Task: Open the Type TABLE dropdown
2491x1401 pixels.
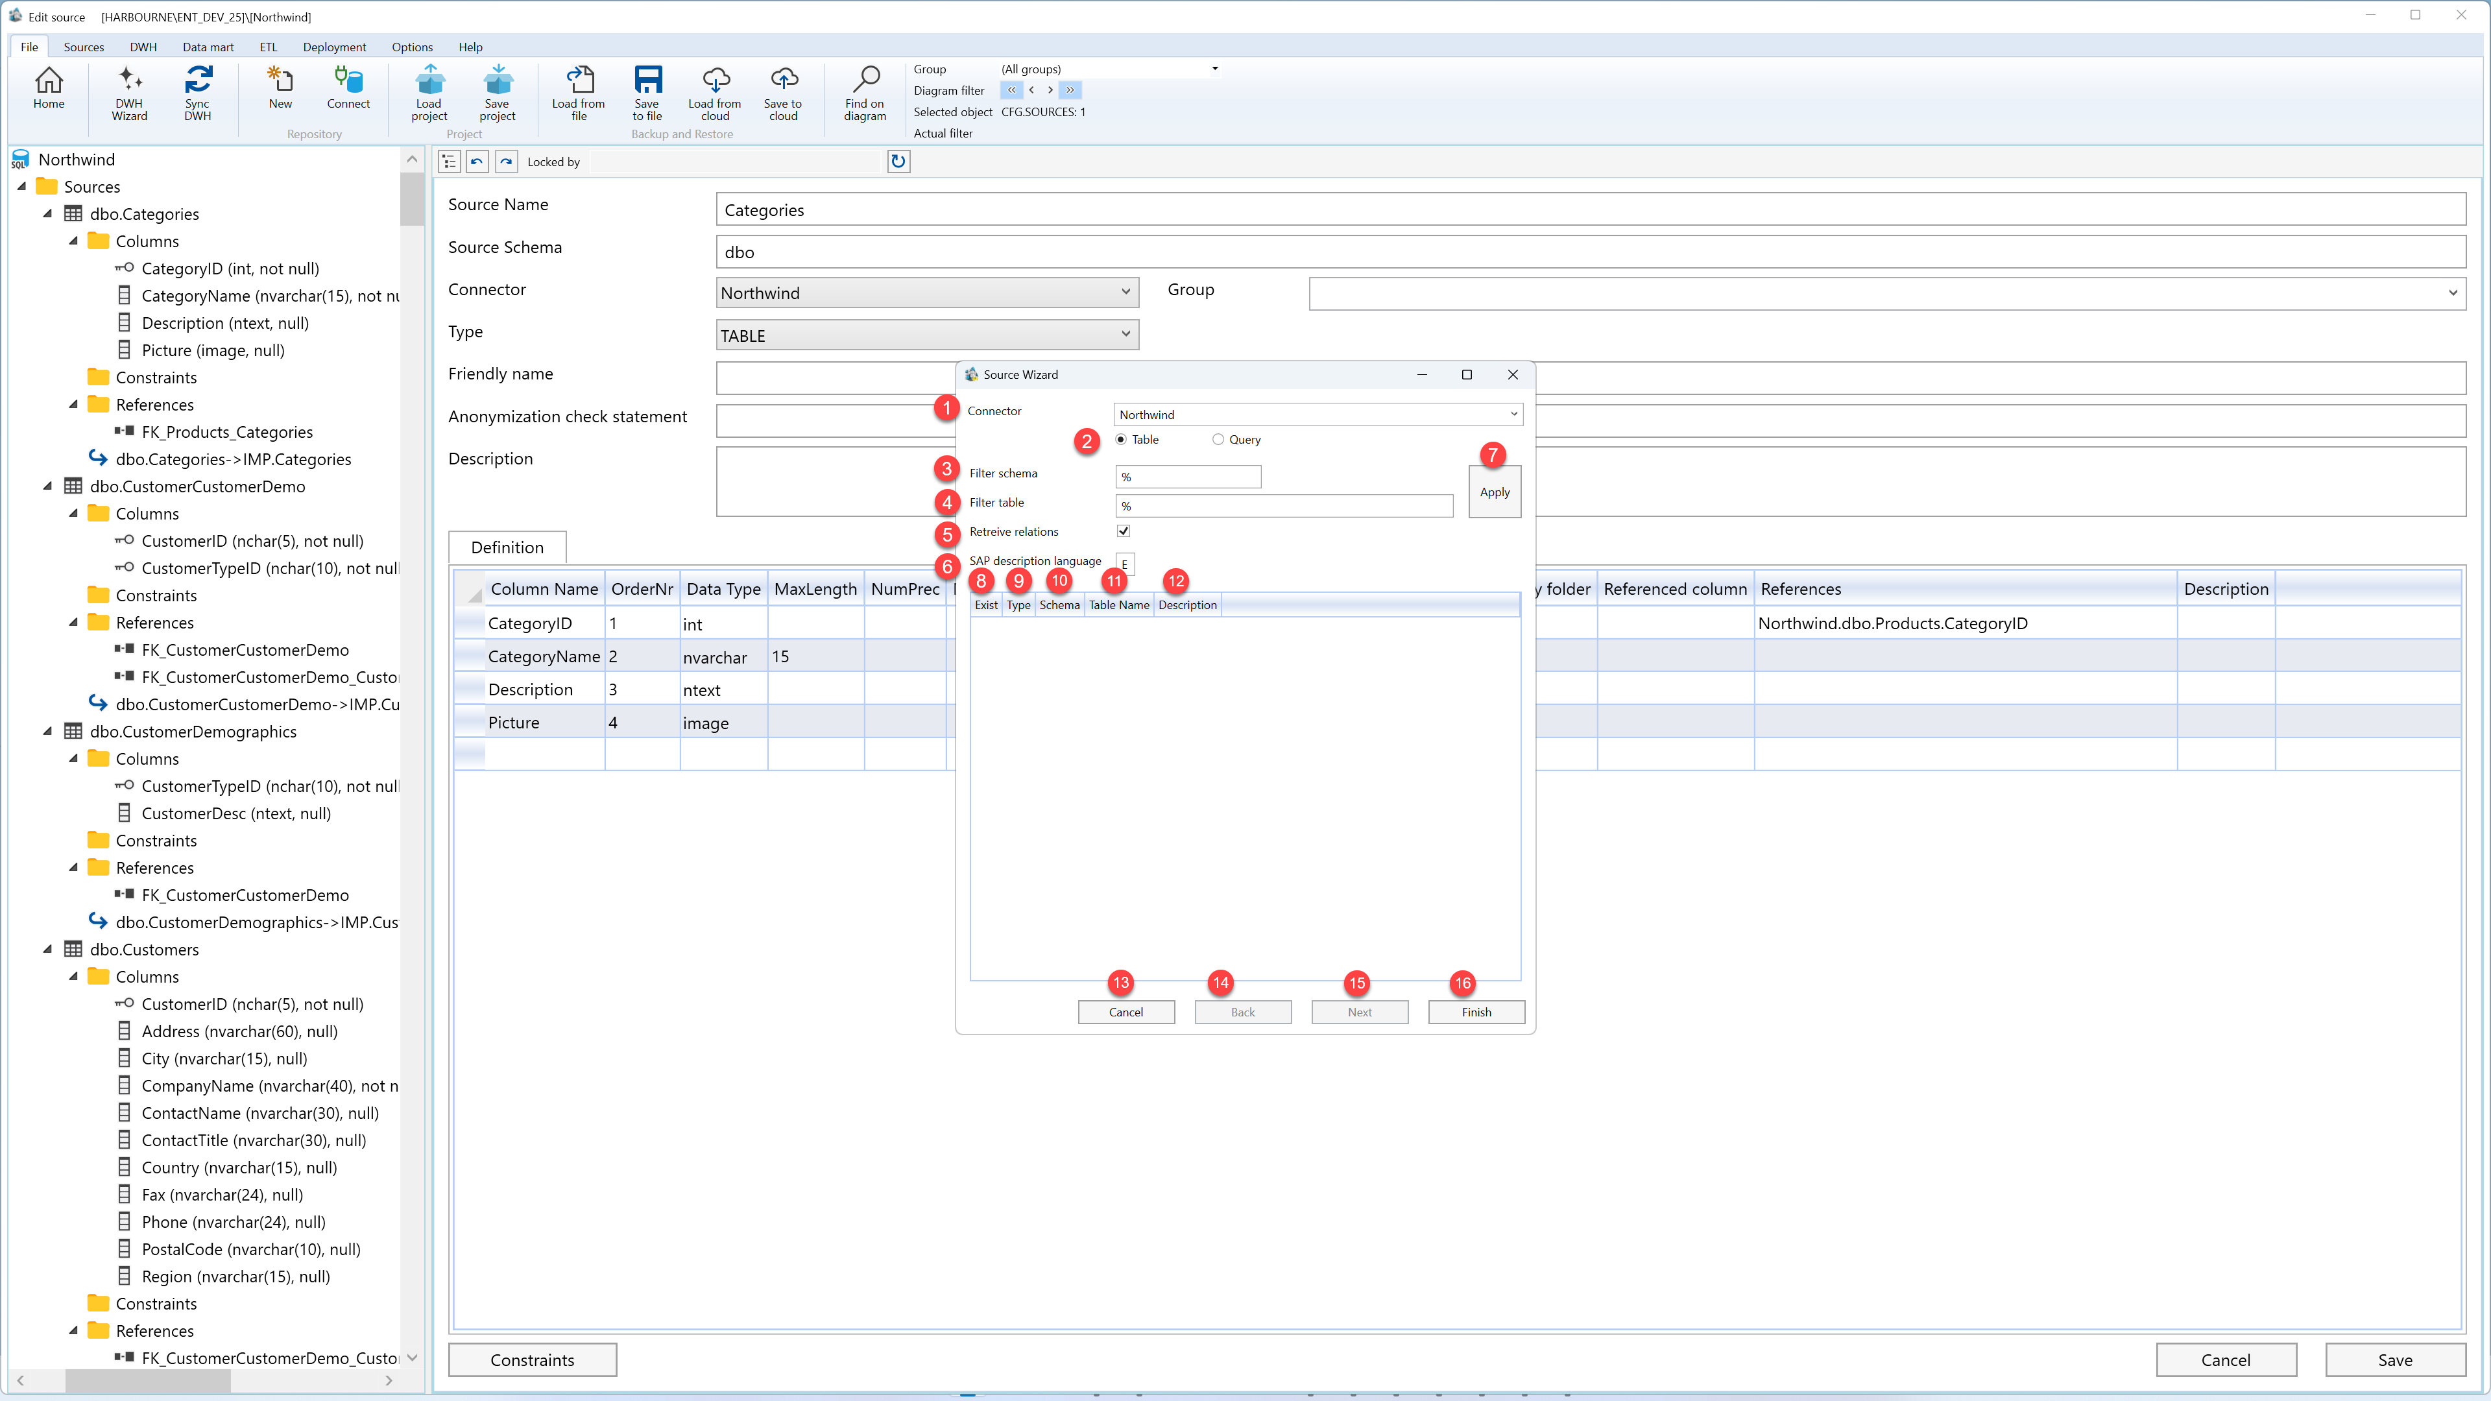Action: click(1125, 335)
